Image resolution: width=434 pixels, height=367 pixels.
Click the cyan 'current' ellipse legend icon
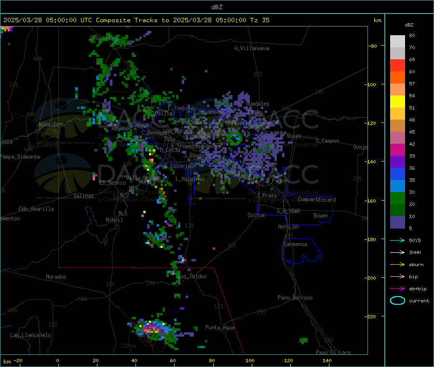(x=397, y=300)
